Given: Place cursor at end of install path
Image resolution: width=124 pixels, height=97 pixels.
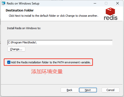Looking at the screenshot, I should 37,43.
